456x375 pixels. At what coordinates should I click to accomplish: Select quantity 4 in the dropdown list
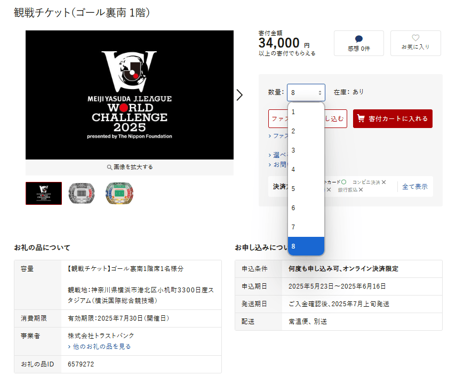tap(306, 170)
